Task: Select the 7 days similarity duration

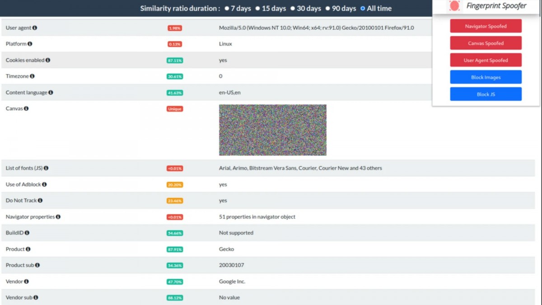Action: (227, 9)
